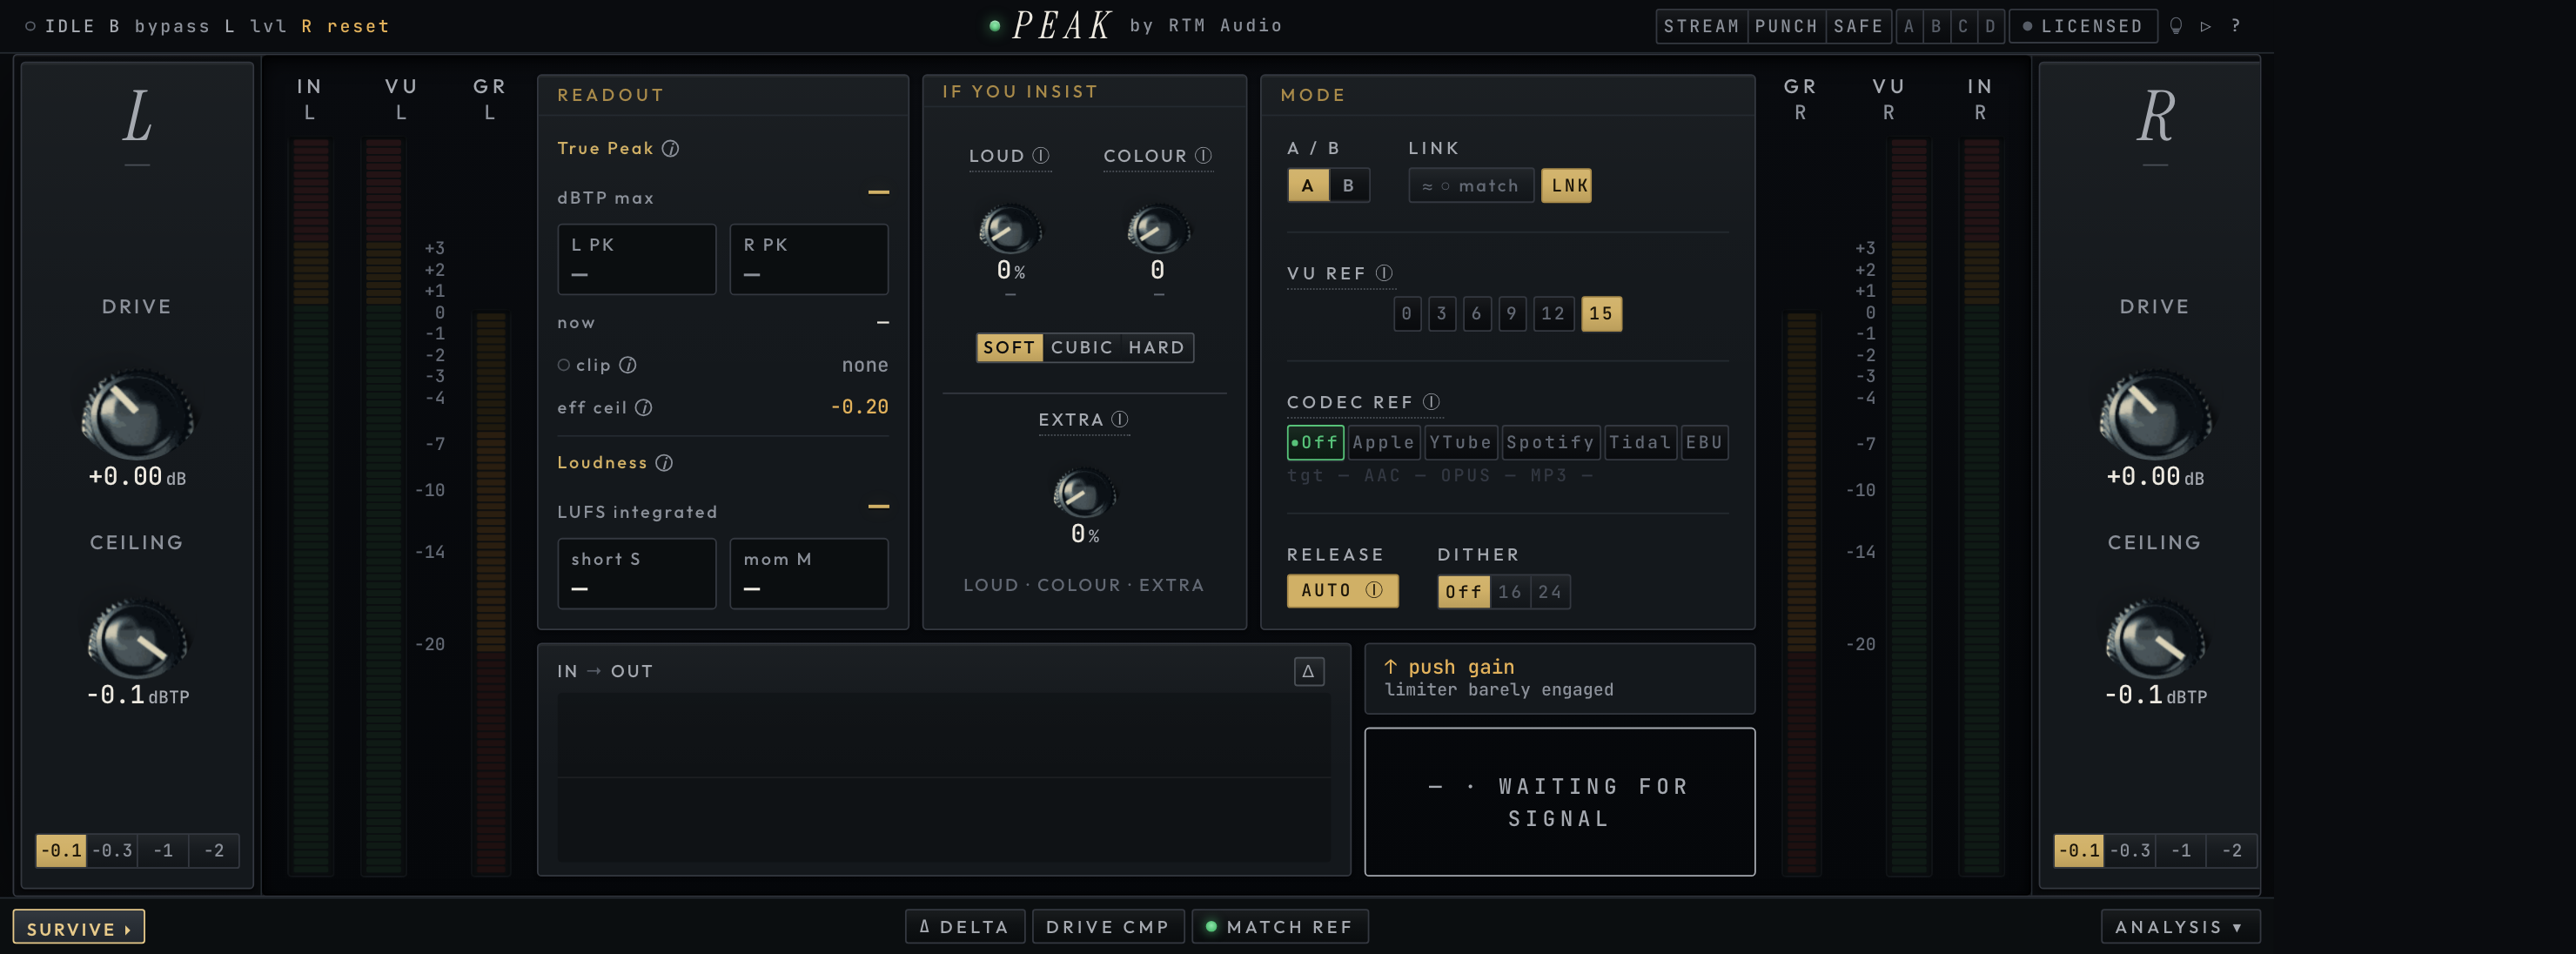Select left ceiling preset -2
The image size is (2576, 954).
214,850
